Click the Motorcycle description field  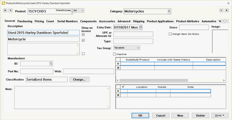(x=43, y=39)
